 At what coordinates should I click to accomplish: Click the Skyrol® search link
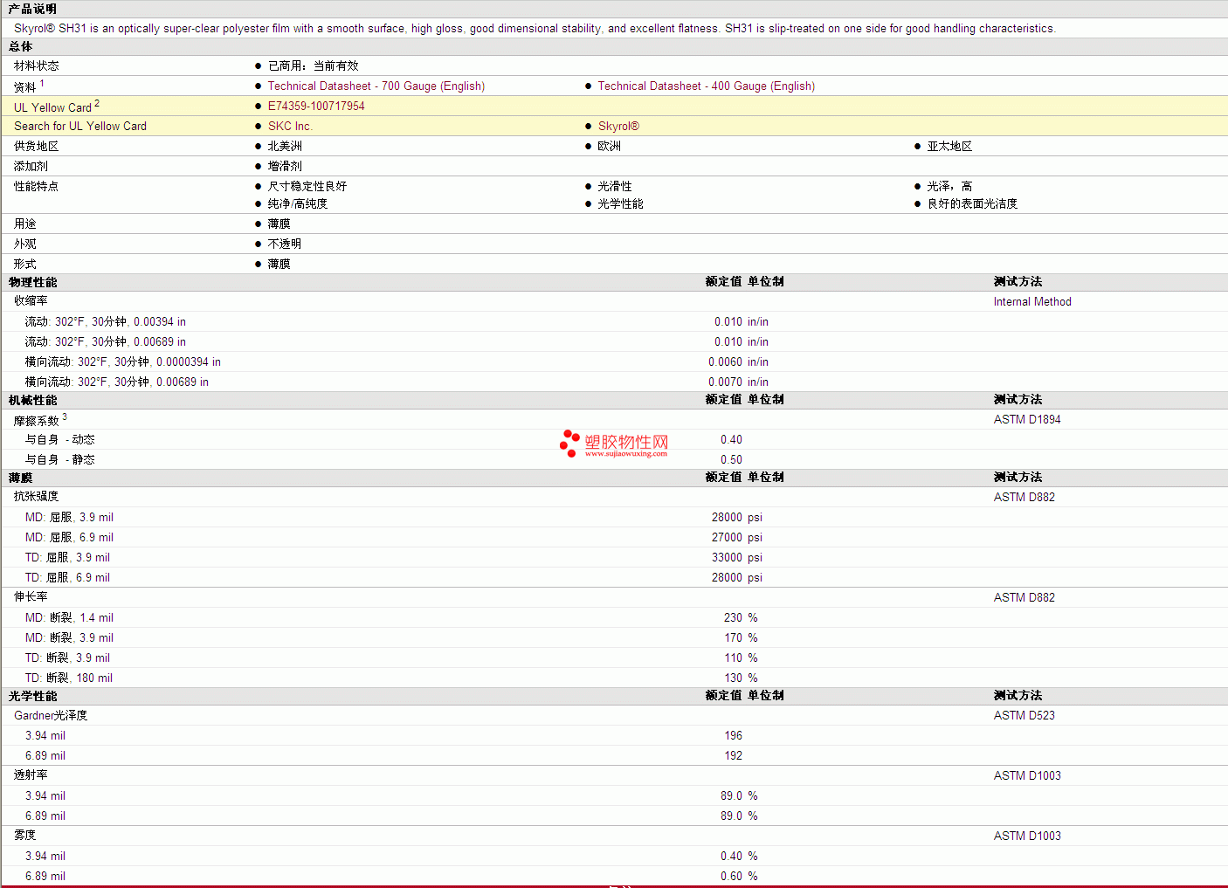[618, 126]
